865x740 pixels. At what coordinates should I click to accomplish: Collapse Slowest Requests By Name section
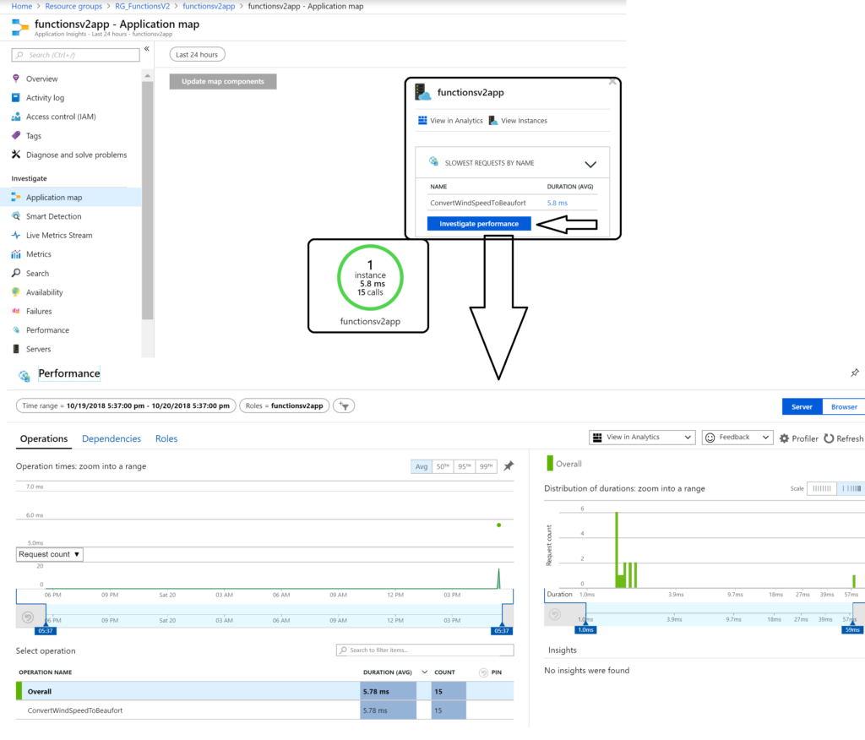click(591, 164)
